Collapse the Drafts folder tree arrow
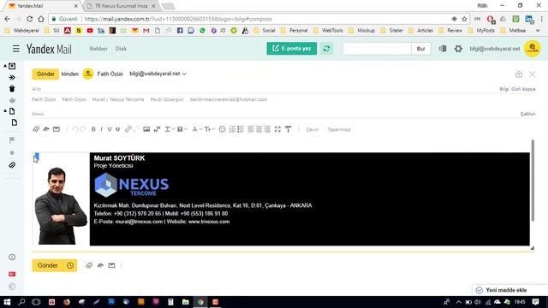Viewport: 548px width, 308px height. point(5,111)
